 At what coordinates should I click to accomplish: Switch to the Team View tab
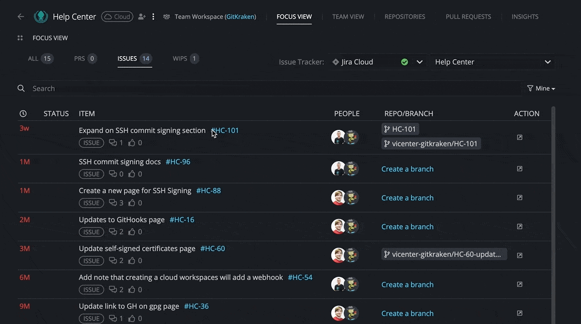click(348, 17)
